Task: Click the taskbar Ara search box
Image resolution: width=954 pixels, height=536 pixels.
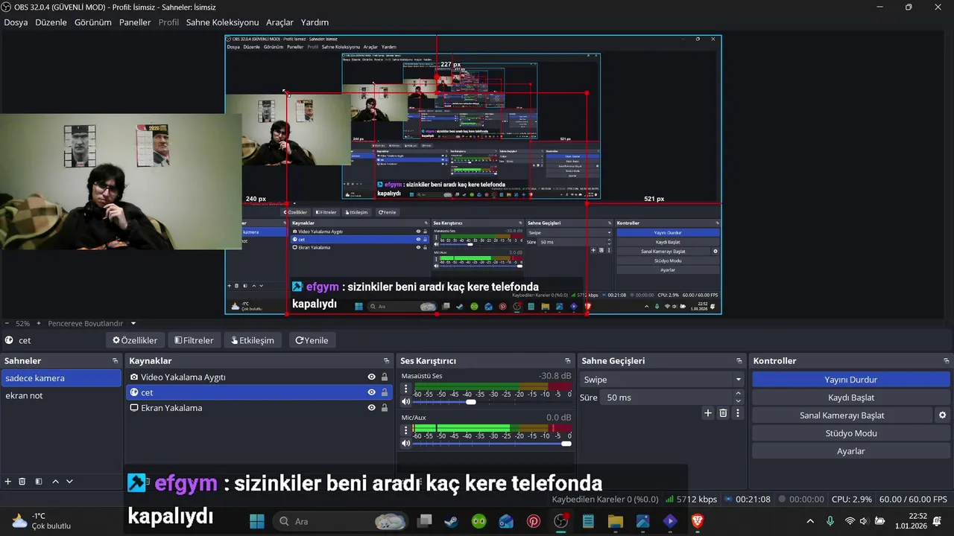Action: (339, 521)
